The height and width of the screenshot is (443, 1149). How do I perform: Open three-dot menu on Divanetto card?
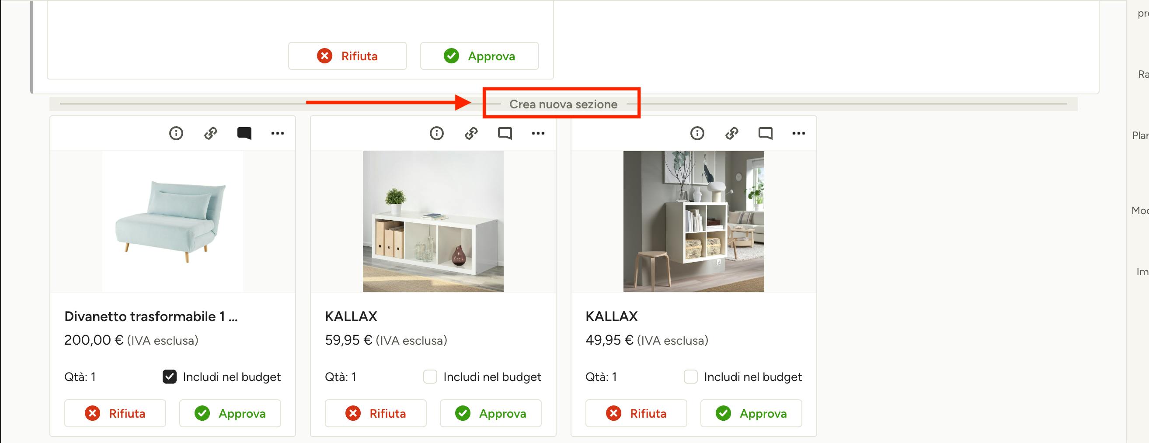(278, 133)
